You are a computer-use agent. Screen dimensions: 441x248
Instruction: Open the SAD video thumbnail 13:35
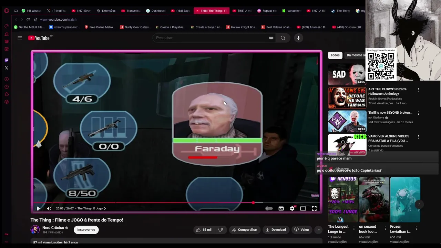pos(347,74)
